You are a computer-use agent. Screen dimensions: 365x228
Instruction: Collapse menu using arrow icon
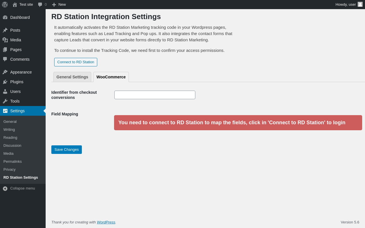[5, 189]
